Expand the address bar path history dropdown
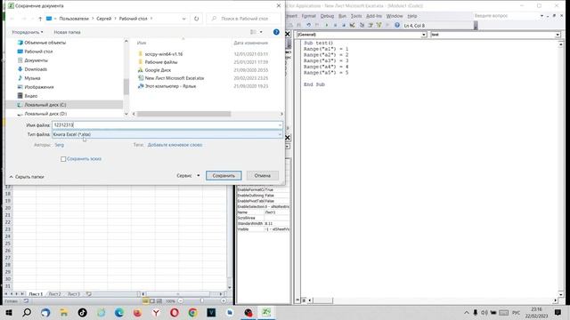The image size is (570, 320). (x=184, y=19)
